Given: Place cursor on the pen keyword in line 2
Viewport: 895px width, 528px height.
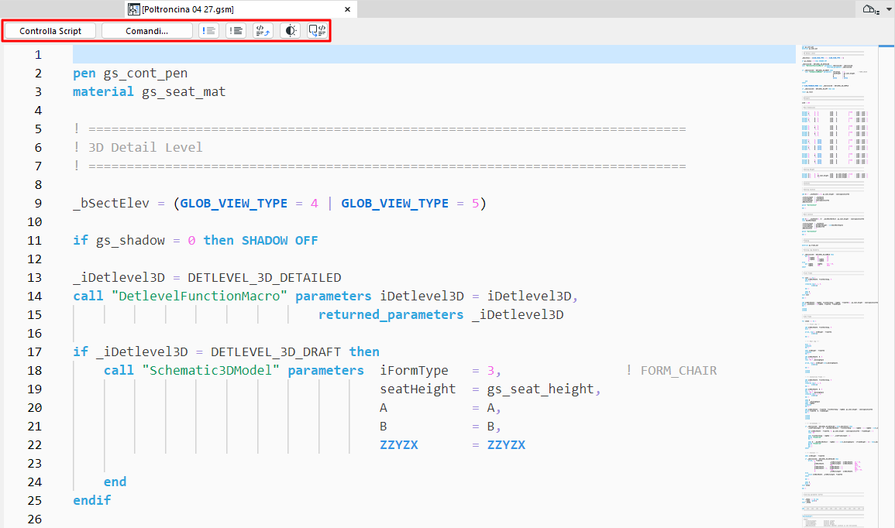Looking at the screenshot, I should [84, 73].
